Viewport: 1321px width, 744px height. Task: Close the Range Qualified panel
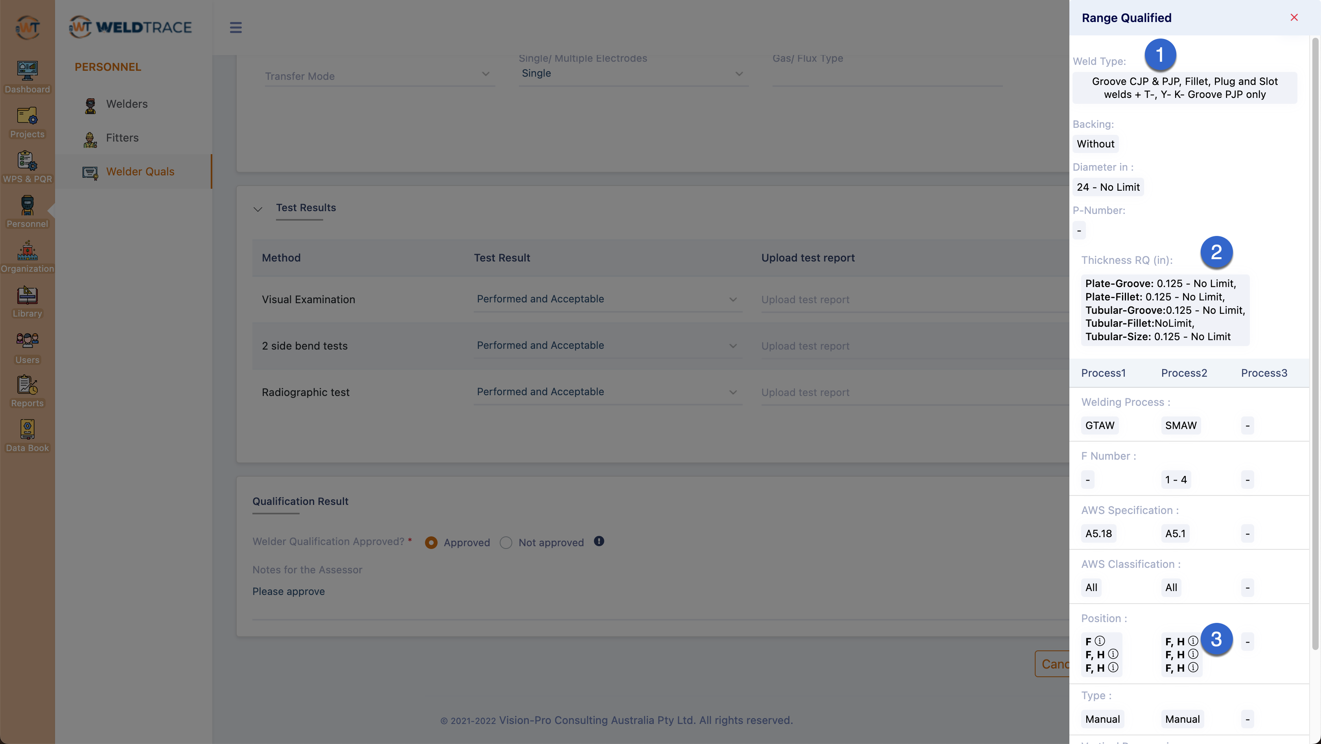(x=1294, y=17)
